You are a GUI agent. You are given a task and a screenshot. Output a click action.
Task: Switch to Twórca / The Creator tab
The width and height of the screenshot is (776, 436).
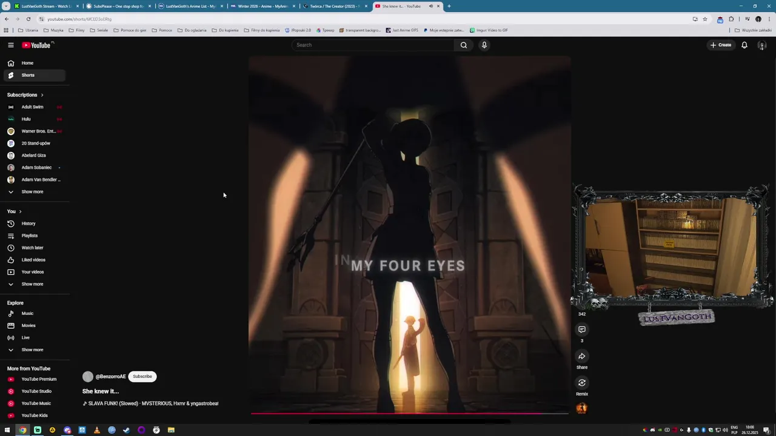coord(334,6)
